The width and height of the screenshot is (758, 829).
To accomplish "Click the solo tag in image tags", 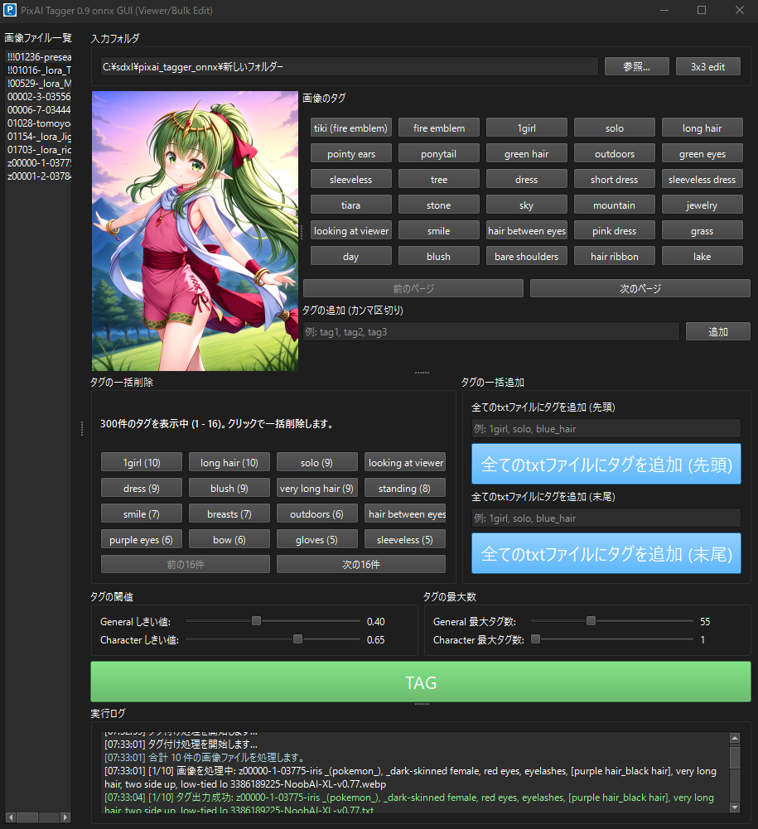I will (x=615, y=128).
